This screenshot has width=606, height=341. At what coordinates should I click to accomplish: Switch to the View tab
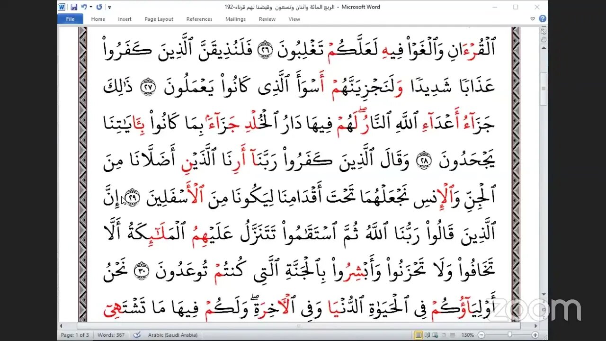click(294, 19)
